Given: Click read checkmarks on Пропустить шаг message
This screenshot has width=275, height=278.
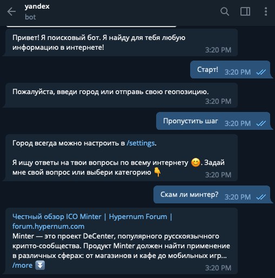Looking at the screenshot, I should [261, 123].
